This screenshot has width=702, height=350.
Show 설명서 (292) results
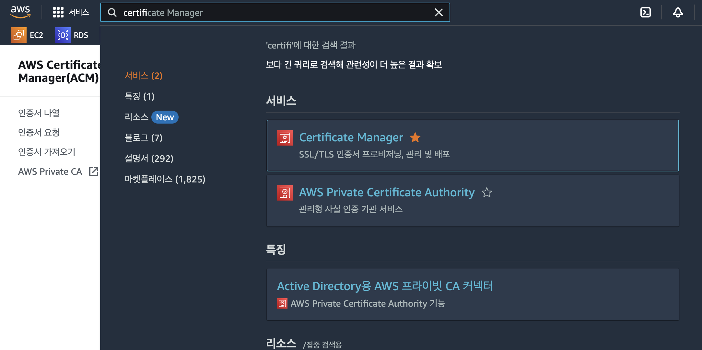pos(149,159)
